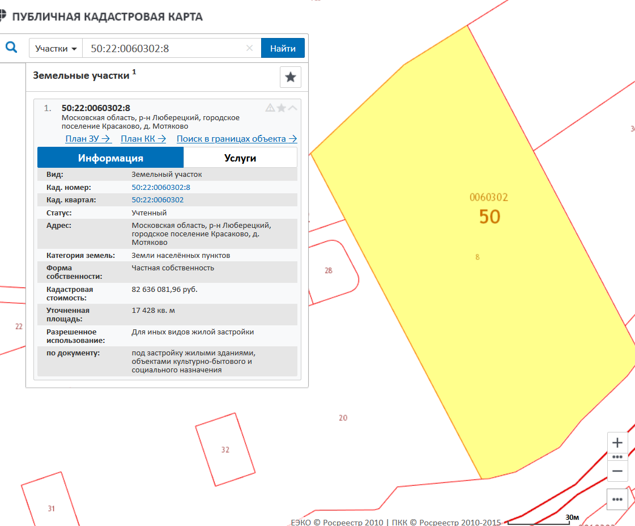Click the blue magnifier search icon

pyautogui.click(x=11, y=48)
